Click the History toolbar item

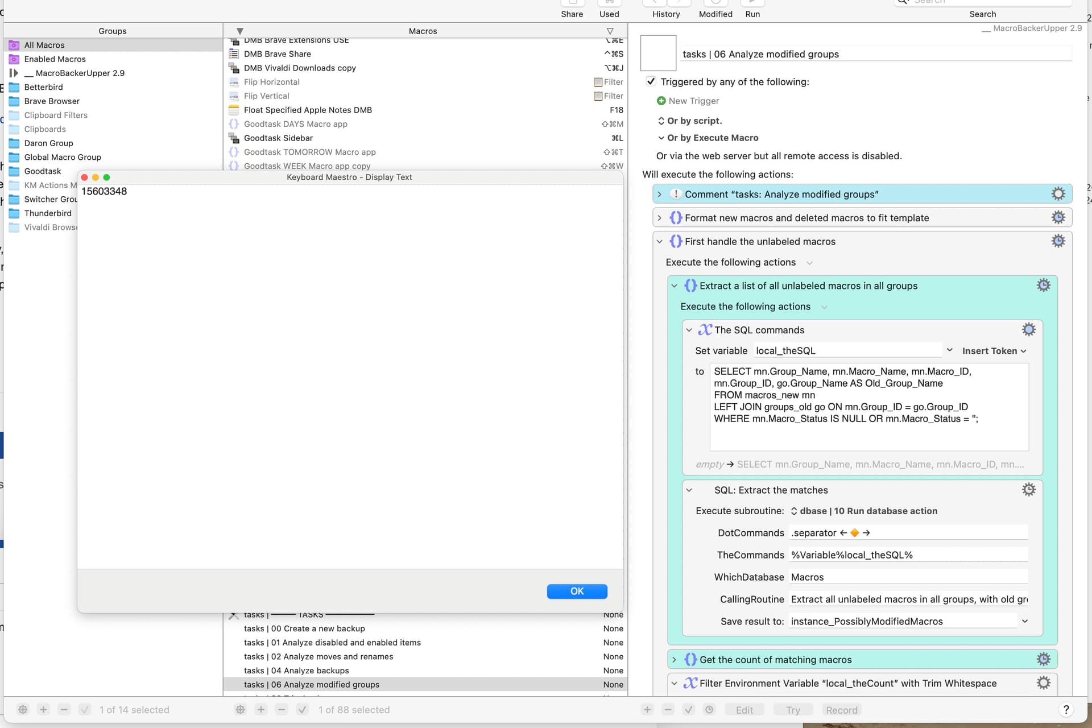[x=666, y=9]
